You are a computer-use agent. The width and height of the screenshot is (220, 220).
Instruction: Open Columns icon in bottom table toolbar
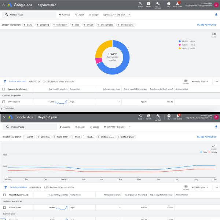click(186, 187)
